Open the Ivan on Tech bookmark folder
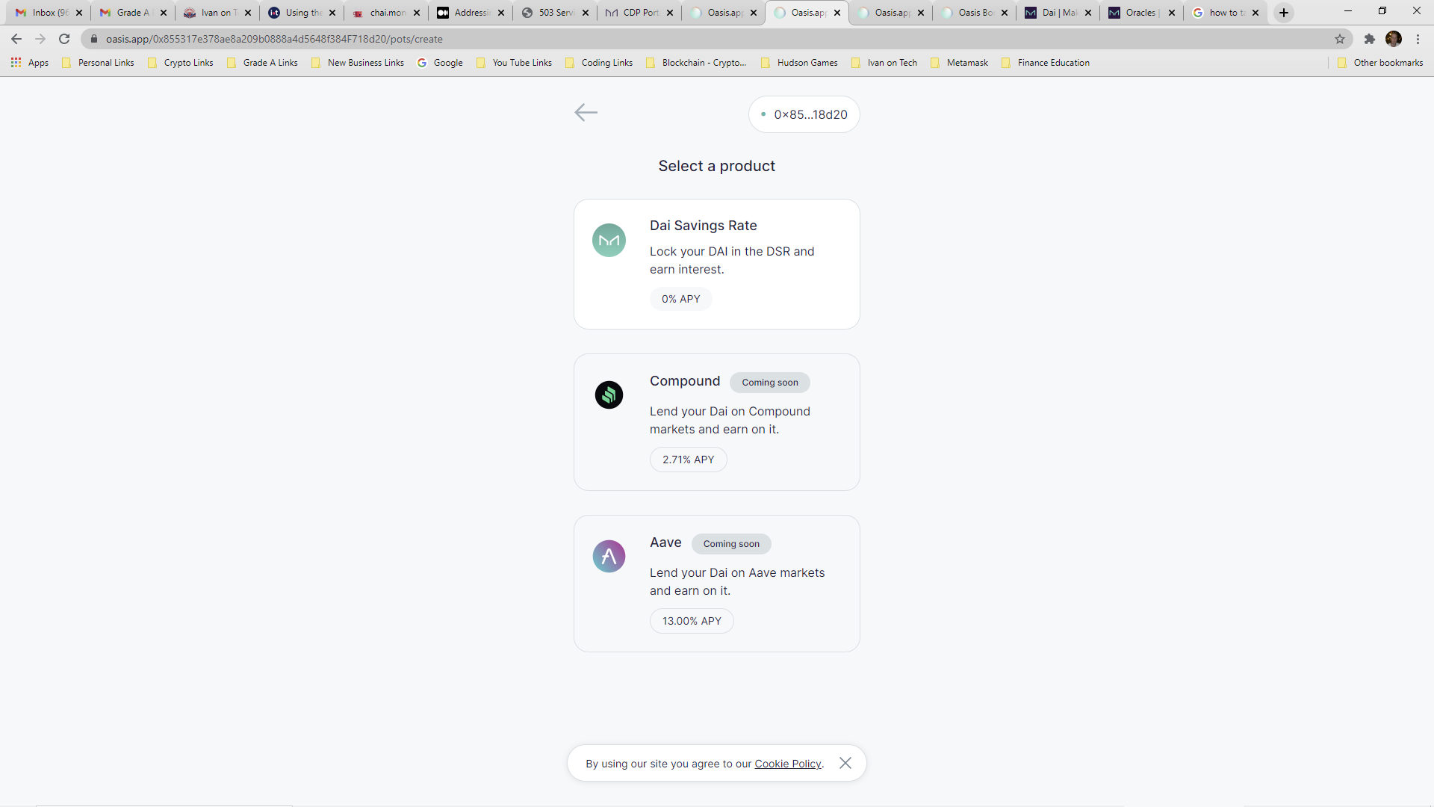The width and height of the screenshot is (1434, 807). (884, 63)
